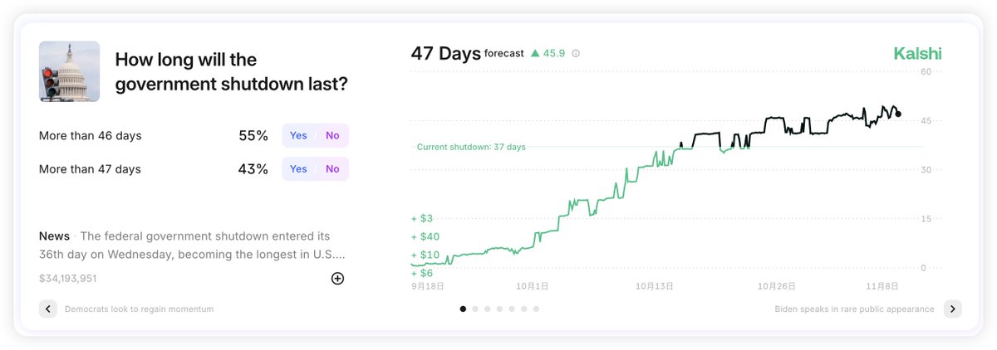997x350 pixels.
Task: Select Yes for More than 46 days
Action: pos(298,135)
